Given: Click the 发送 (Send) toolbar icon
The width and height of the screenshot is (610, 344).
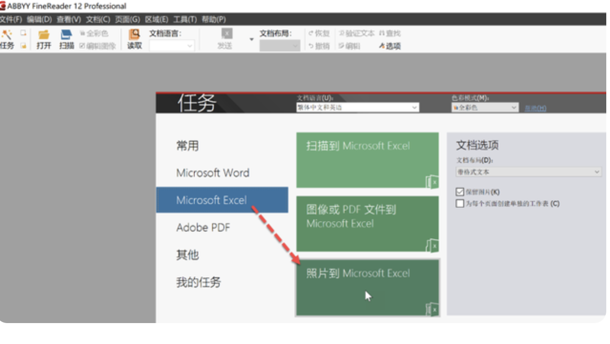Looking at the screenshot, I should [x=226, y=34].
